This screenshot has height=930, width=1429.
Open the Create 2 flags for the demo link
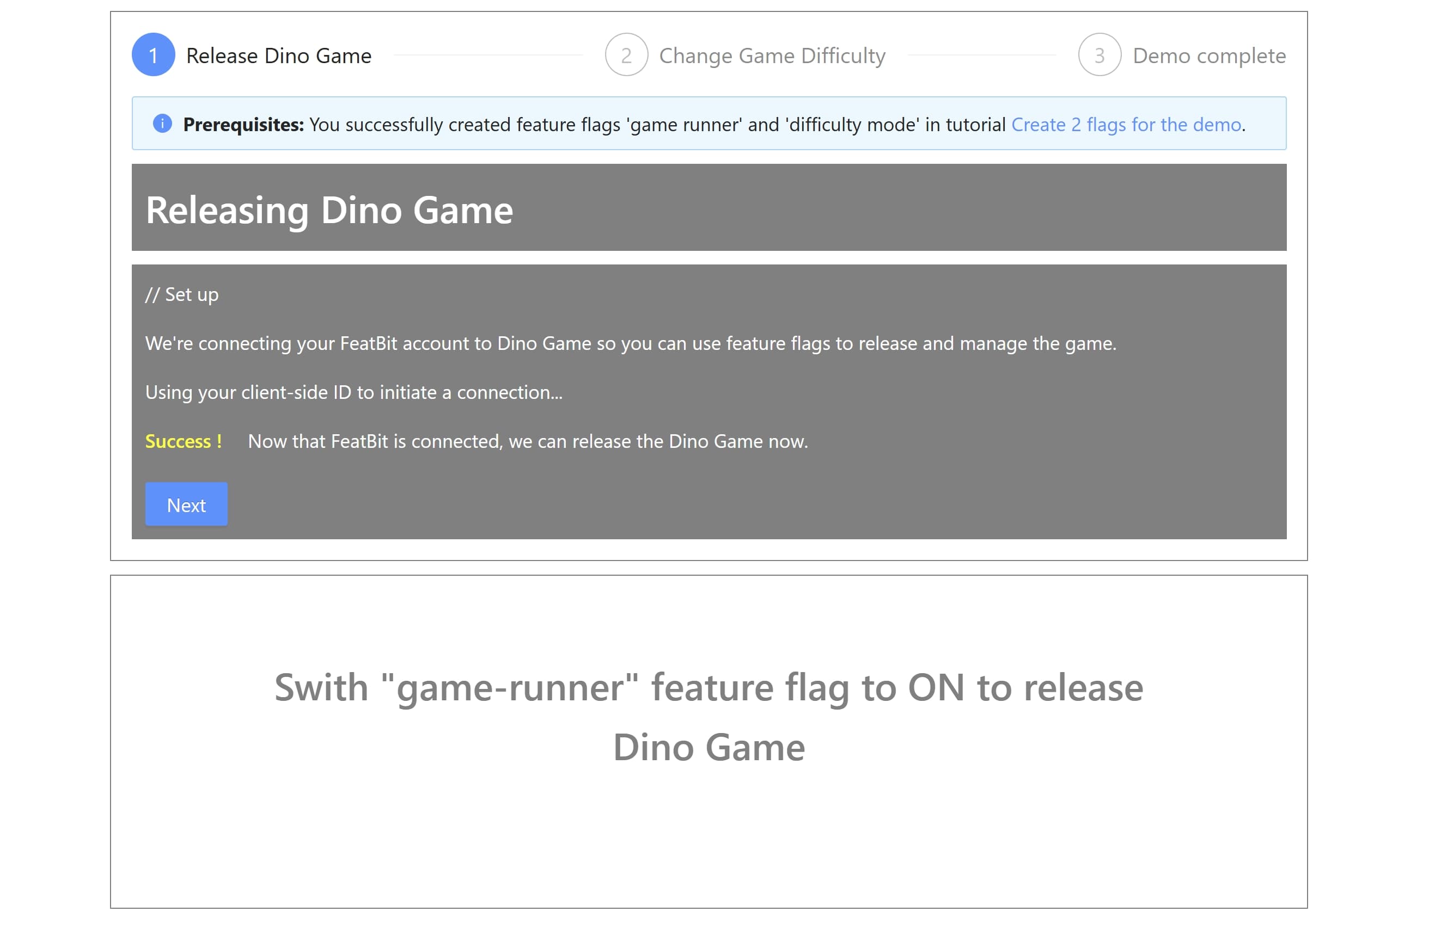[1126, 124]
